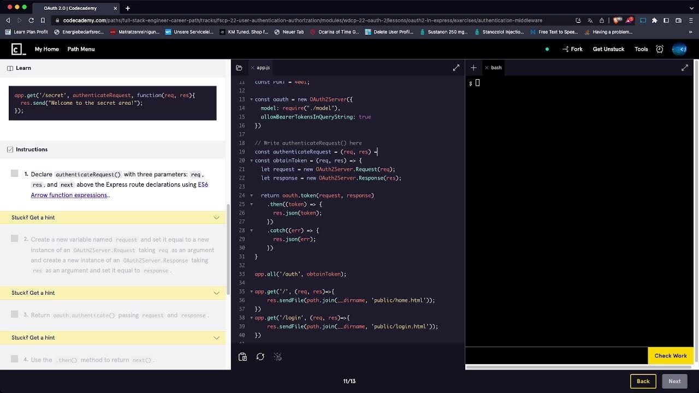Screen dimensions: 699x393
Task: Click the 11/13 lesson progress indicator
Action: (349, 381)
